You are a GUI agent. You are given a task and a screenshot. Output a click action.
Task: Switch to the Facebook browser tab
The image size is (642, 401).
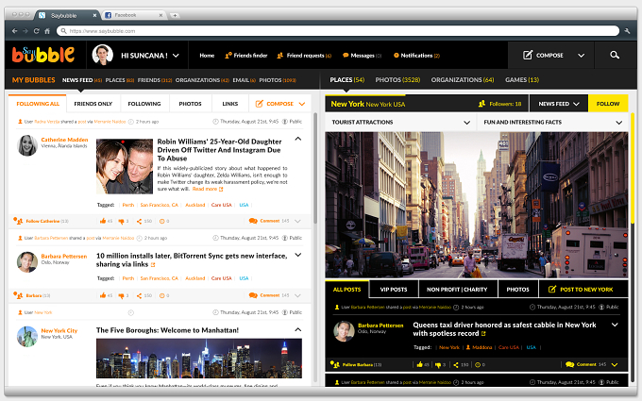coord(132,15)
